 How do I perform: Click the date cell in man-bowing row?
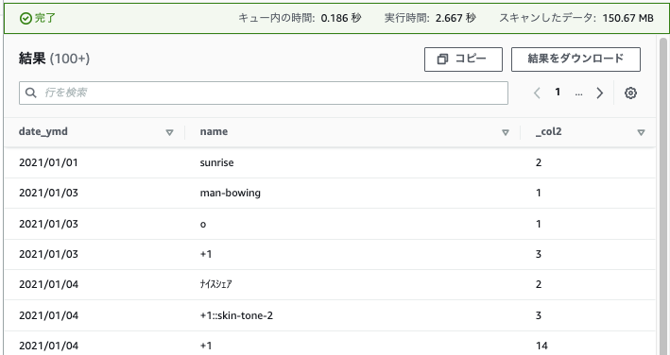pyautogui.click(x=48, y=193)
